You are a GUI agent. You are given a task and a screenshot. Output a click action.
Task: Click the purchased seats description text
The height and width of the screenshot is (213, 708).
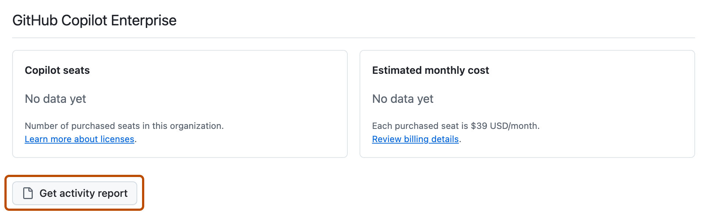[x=124, y=126]
